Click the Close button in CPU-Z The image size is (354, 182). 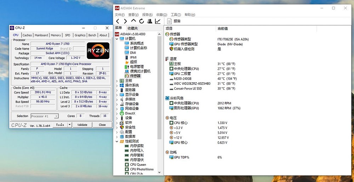[102, 125]
